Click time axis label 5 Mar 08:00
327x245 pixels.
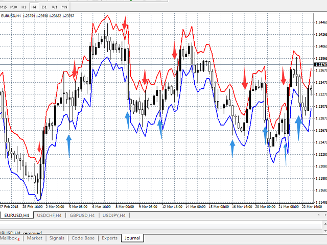point(78,207)
